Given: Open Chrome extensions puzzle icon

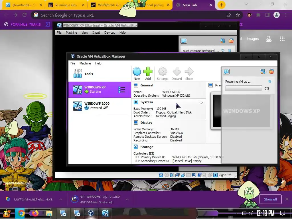Looking at the screenshot, I should pos(258,15).
